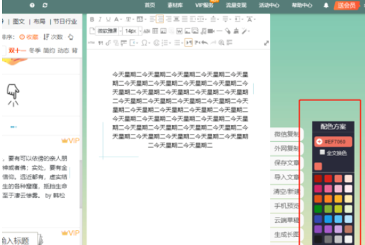Align text to the right
This screenshot has height=245, width=365.
(168, 19)
